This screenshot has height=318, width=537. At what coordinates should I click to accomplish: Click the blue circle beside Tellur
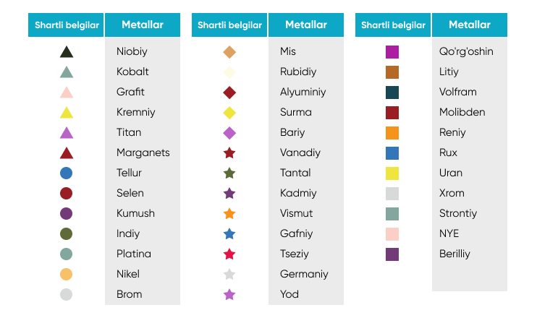(x=67, y=173)
